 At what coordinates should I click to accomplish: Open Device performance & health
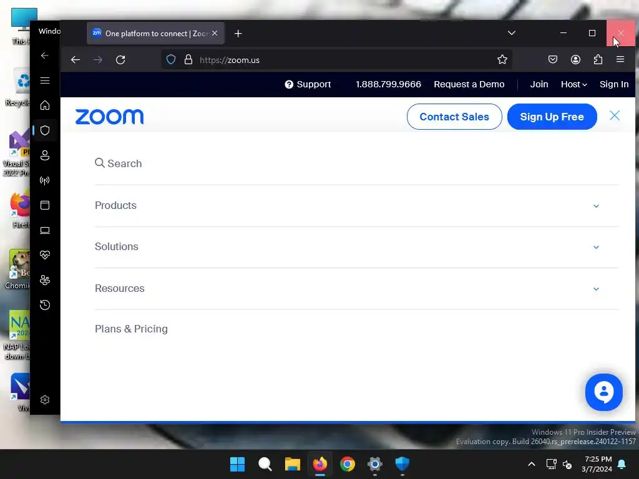tap(45, 255)
